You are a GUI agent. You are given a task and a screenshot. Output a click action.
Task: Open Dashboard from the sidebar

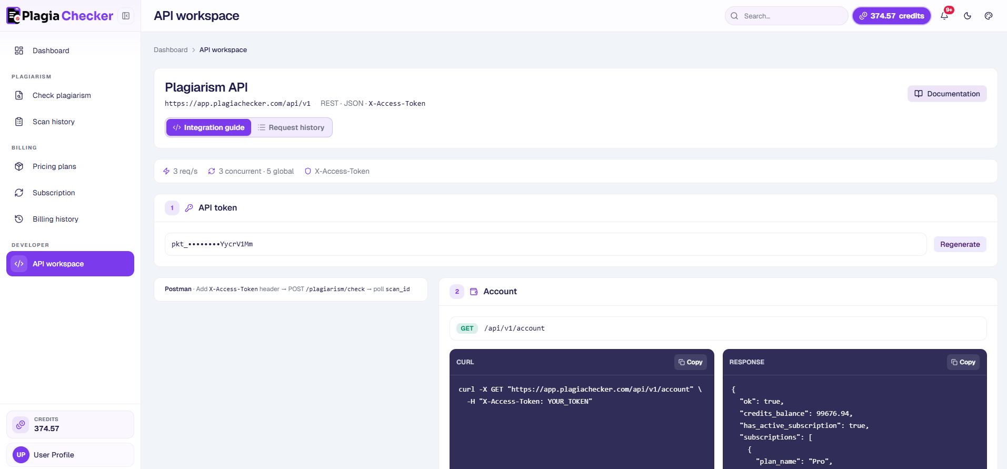(x=70, y=51)
